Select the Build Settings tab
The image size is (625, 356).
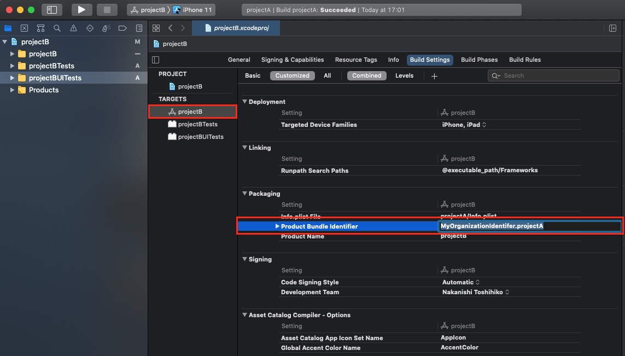(430, 60)
